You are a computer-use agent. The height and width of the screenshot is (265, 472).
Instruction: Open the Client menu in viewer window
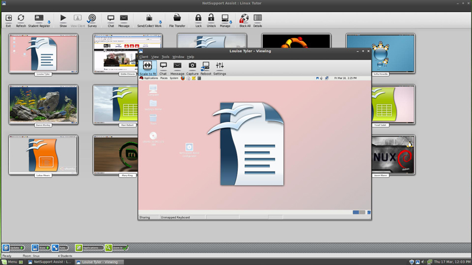point(144,57)
